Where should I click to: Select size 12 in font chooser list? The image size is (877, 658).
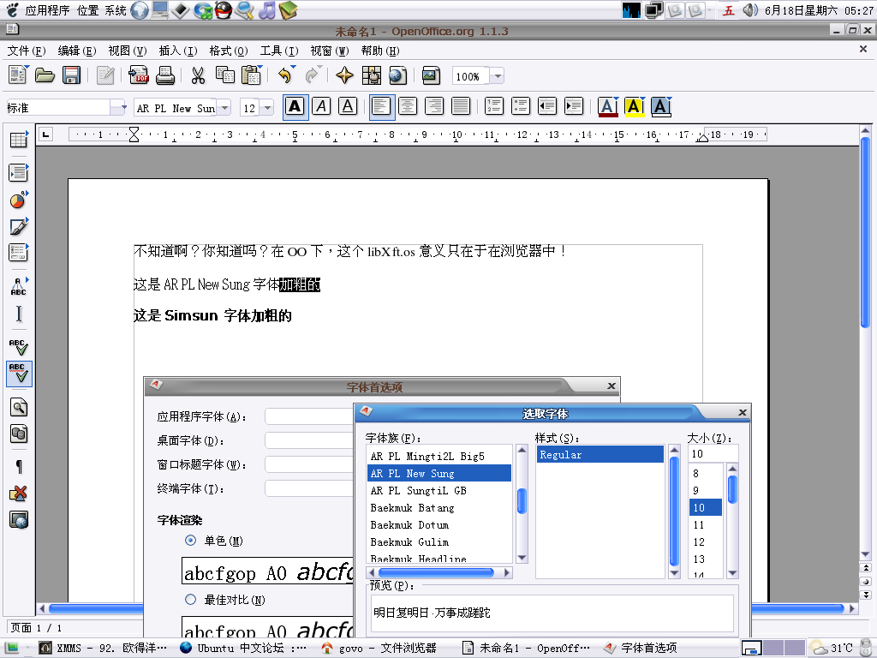pyautogui.click(x=706, y=542)
